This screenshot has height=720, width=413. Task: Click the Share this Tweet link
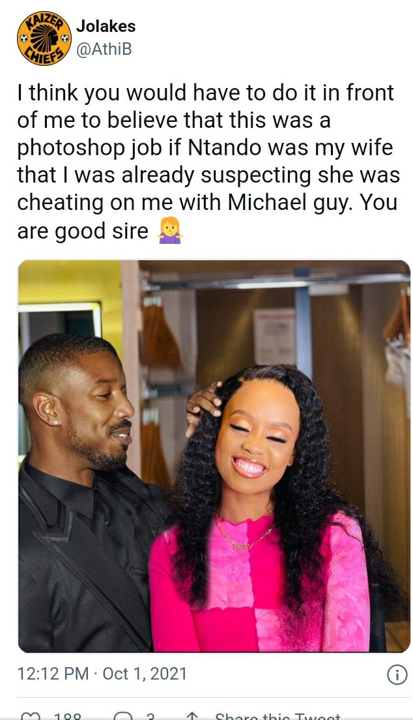[278, 716]
